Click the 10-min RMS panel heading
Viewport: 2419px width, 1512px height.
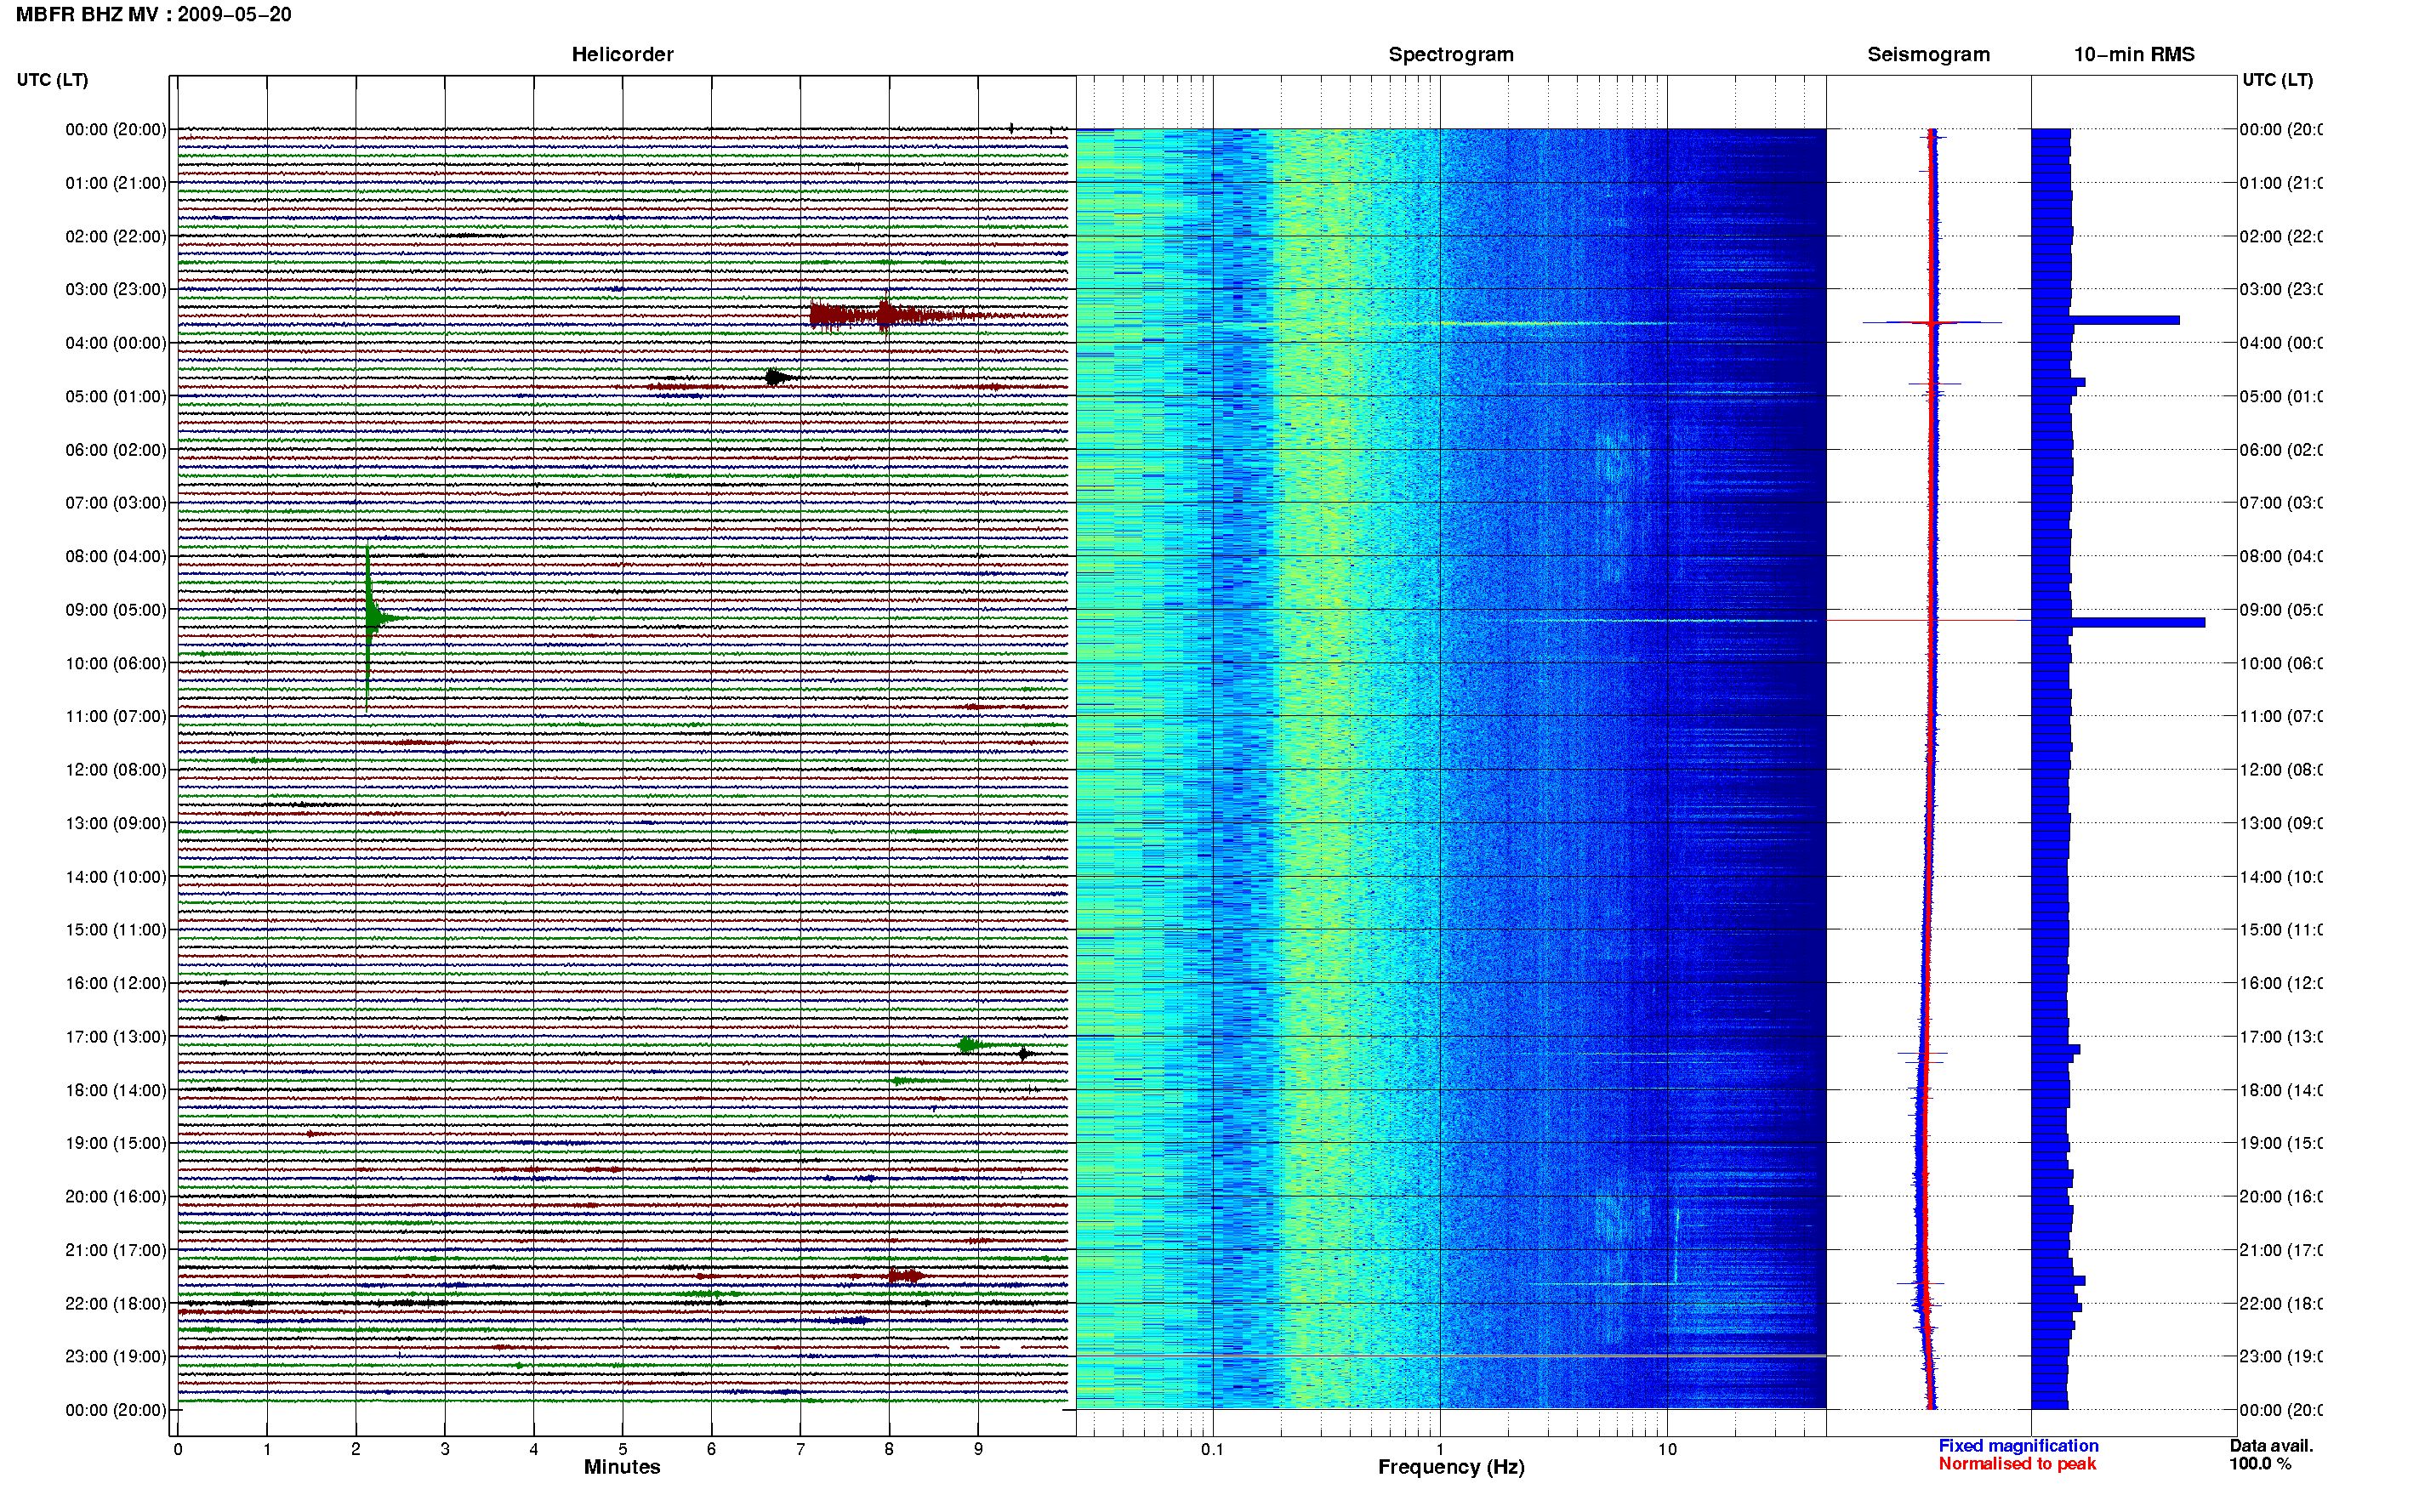point(2134,54)
